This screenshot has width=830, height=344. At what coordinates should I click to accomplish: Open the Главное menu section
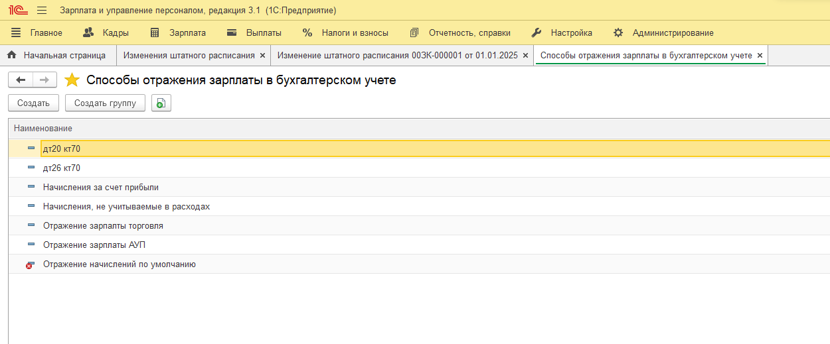(37, 32)
